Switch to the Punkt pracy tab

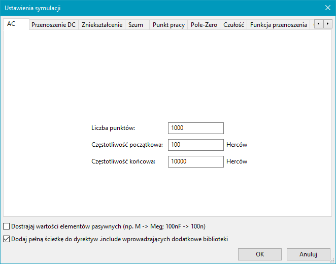(169, 24)
